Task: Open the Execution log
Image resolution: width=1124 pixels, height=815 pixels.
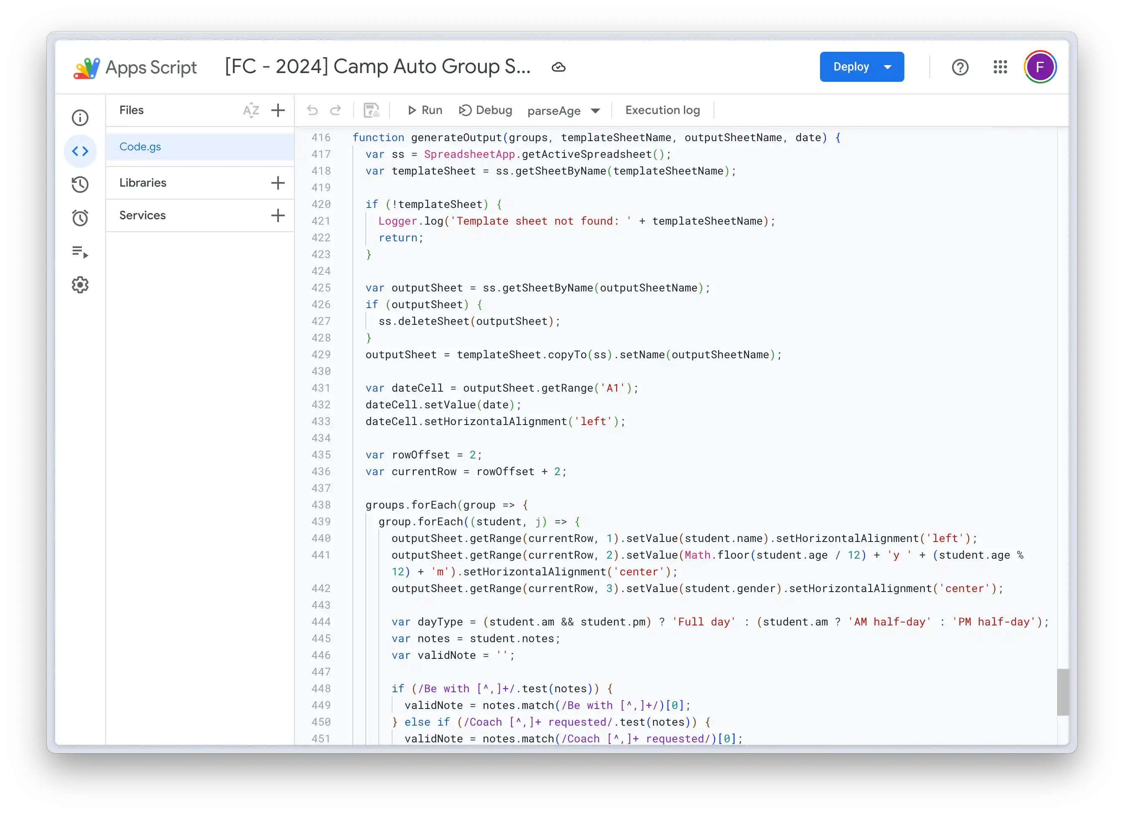Action: click(662, 110)
